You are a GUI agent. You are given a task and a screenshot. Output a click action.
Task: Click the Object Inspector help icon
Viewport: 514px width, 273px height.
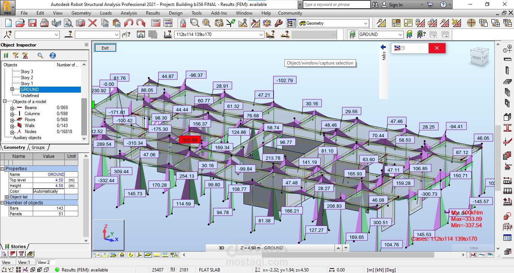53,55
